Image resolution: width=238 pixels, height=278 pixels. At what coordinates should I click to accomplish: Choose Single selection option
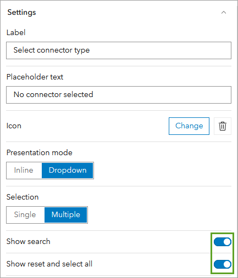click(x=25, y=215)
